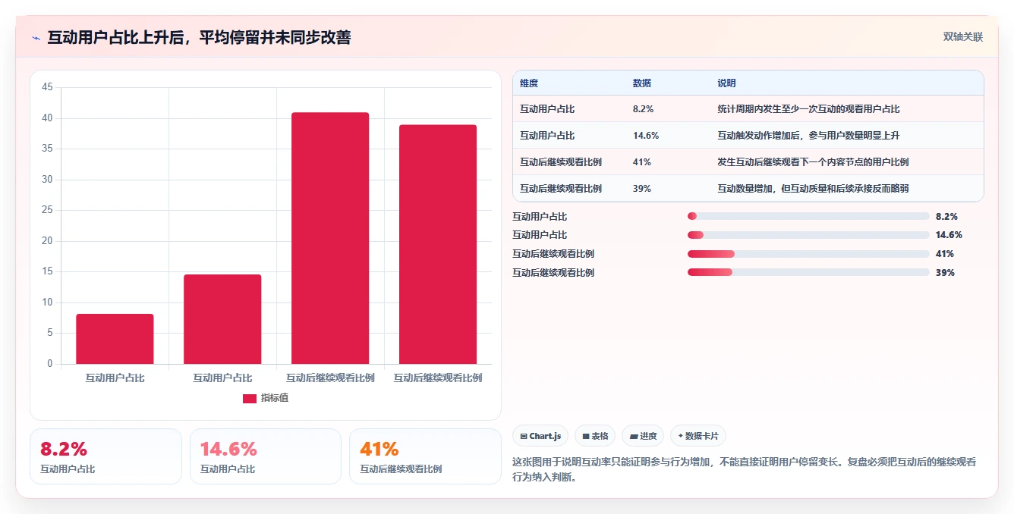Click the chart bar reaching about 14.6
1014x514 pixels.
click(x=222, y=319)
